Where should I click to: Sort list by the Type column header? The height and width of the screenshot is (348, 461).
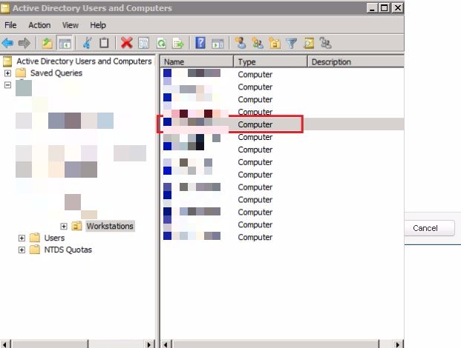[270, 62]
